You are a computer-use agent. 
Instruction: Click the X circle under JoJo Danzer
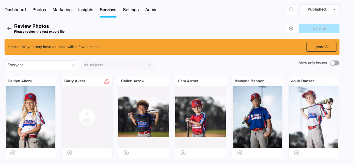click(297, 153)
